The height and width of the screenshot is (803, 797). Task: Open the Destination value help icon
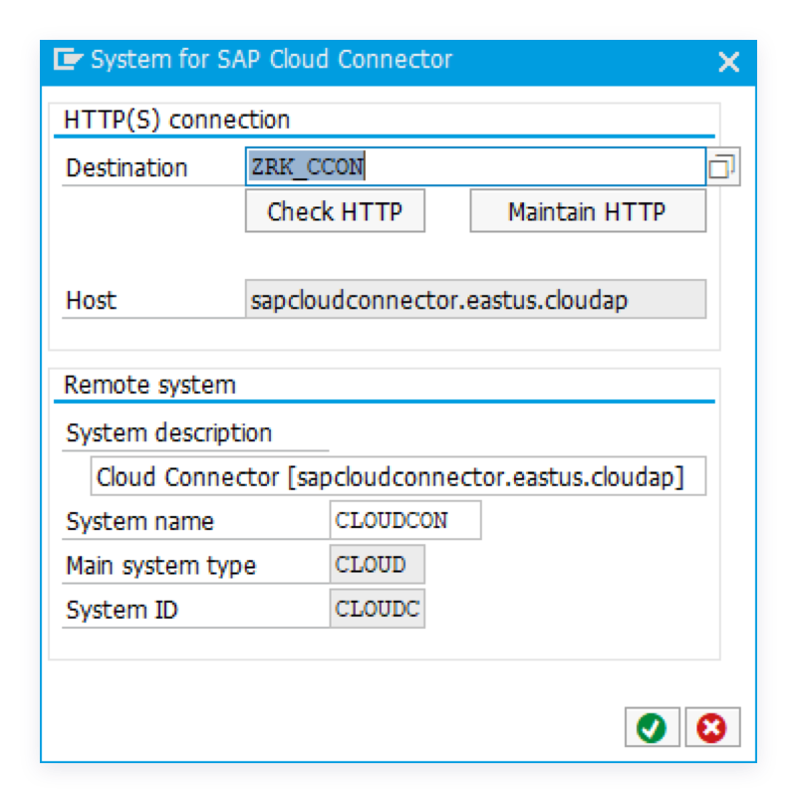coord(722,166)
